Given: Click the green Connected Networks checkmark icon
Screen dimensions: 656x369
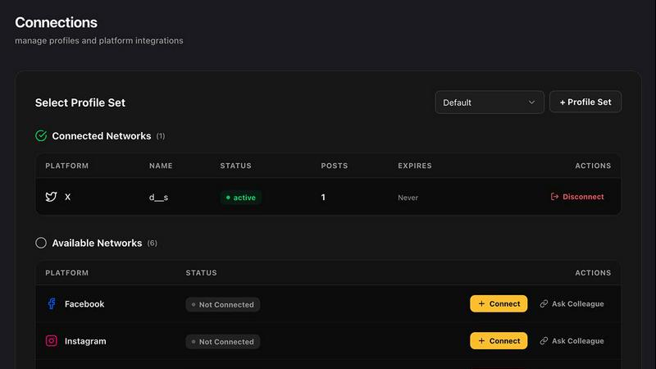Looking at the screenshot, I should click(41, 136).
